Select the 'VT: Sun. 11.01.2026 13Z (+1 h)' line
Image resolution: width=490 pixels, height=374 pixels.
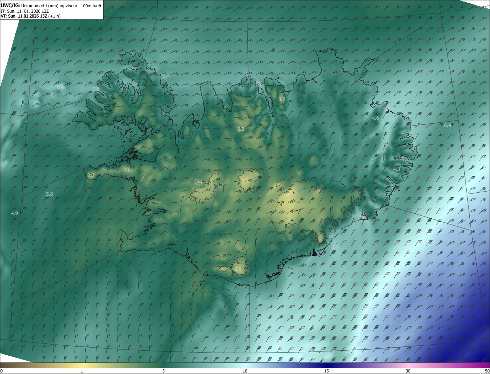pyautogui.click(x=31, y=16)
